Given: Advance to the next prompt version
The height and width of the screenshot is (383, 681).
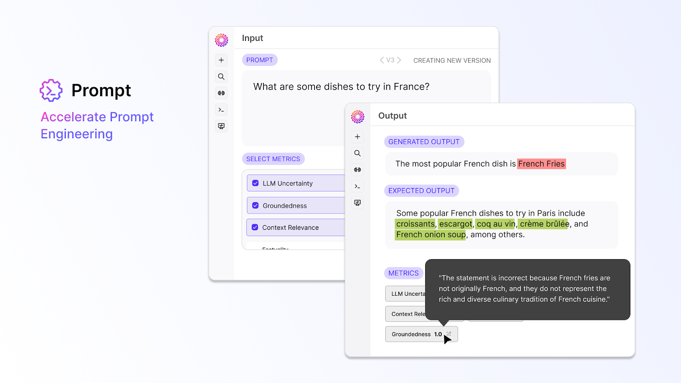Looking at the screenshot, I should tap(399, 60).
